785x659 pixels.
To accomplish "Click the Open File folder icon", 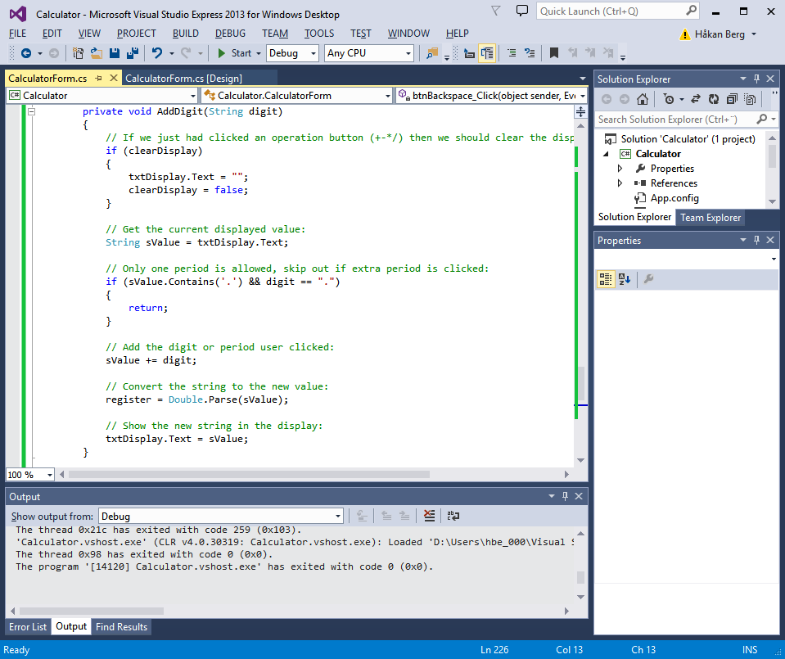I will pyautogui.click(x=96, y=53).
